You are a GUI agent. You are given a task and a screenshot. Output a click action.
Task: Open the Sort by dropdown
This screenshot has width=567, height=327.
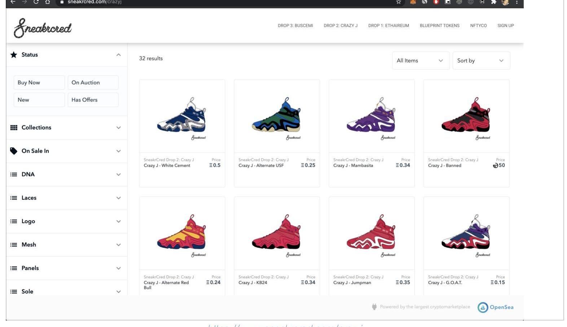pyautogui.click(x=481, y=61)
